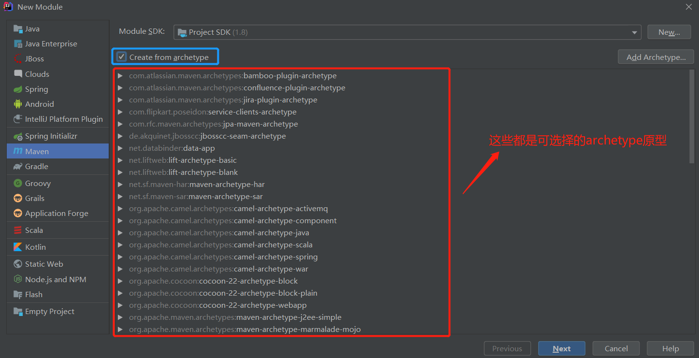
Task: Select the Java folder icon in sidebar
Action: point(18,29)
